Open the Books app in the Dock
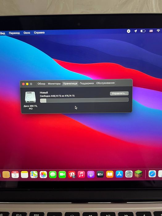This screenshot has width=162, height=216. click(x=110, y=174)
